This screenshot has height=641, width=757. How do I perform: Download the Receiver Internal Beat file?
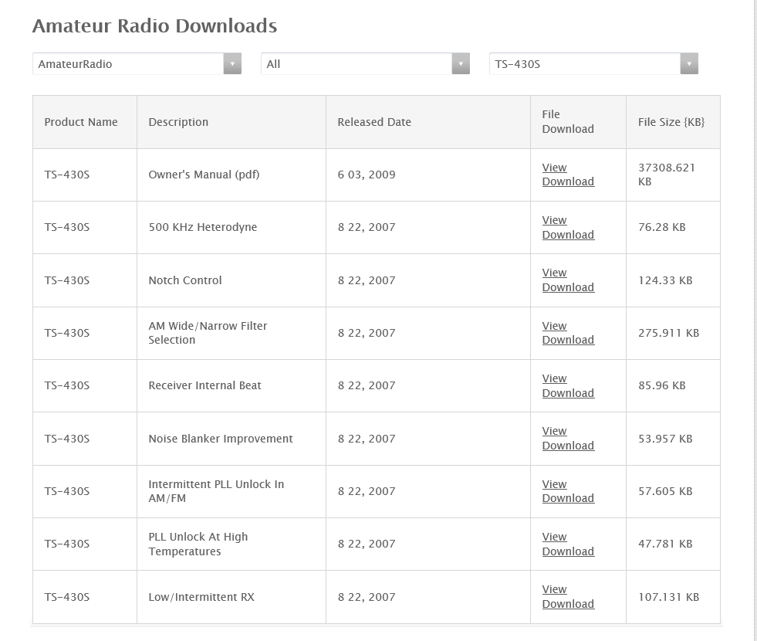click(x=568, y=393)
